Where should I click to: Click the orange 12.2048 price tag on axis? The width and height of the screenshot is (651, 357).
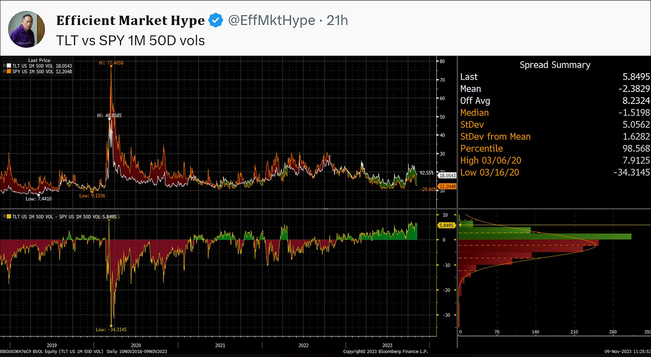click(446, 187)
